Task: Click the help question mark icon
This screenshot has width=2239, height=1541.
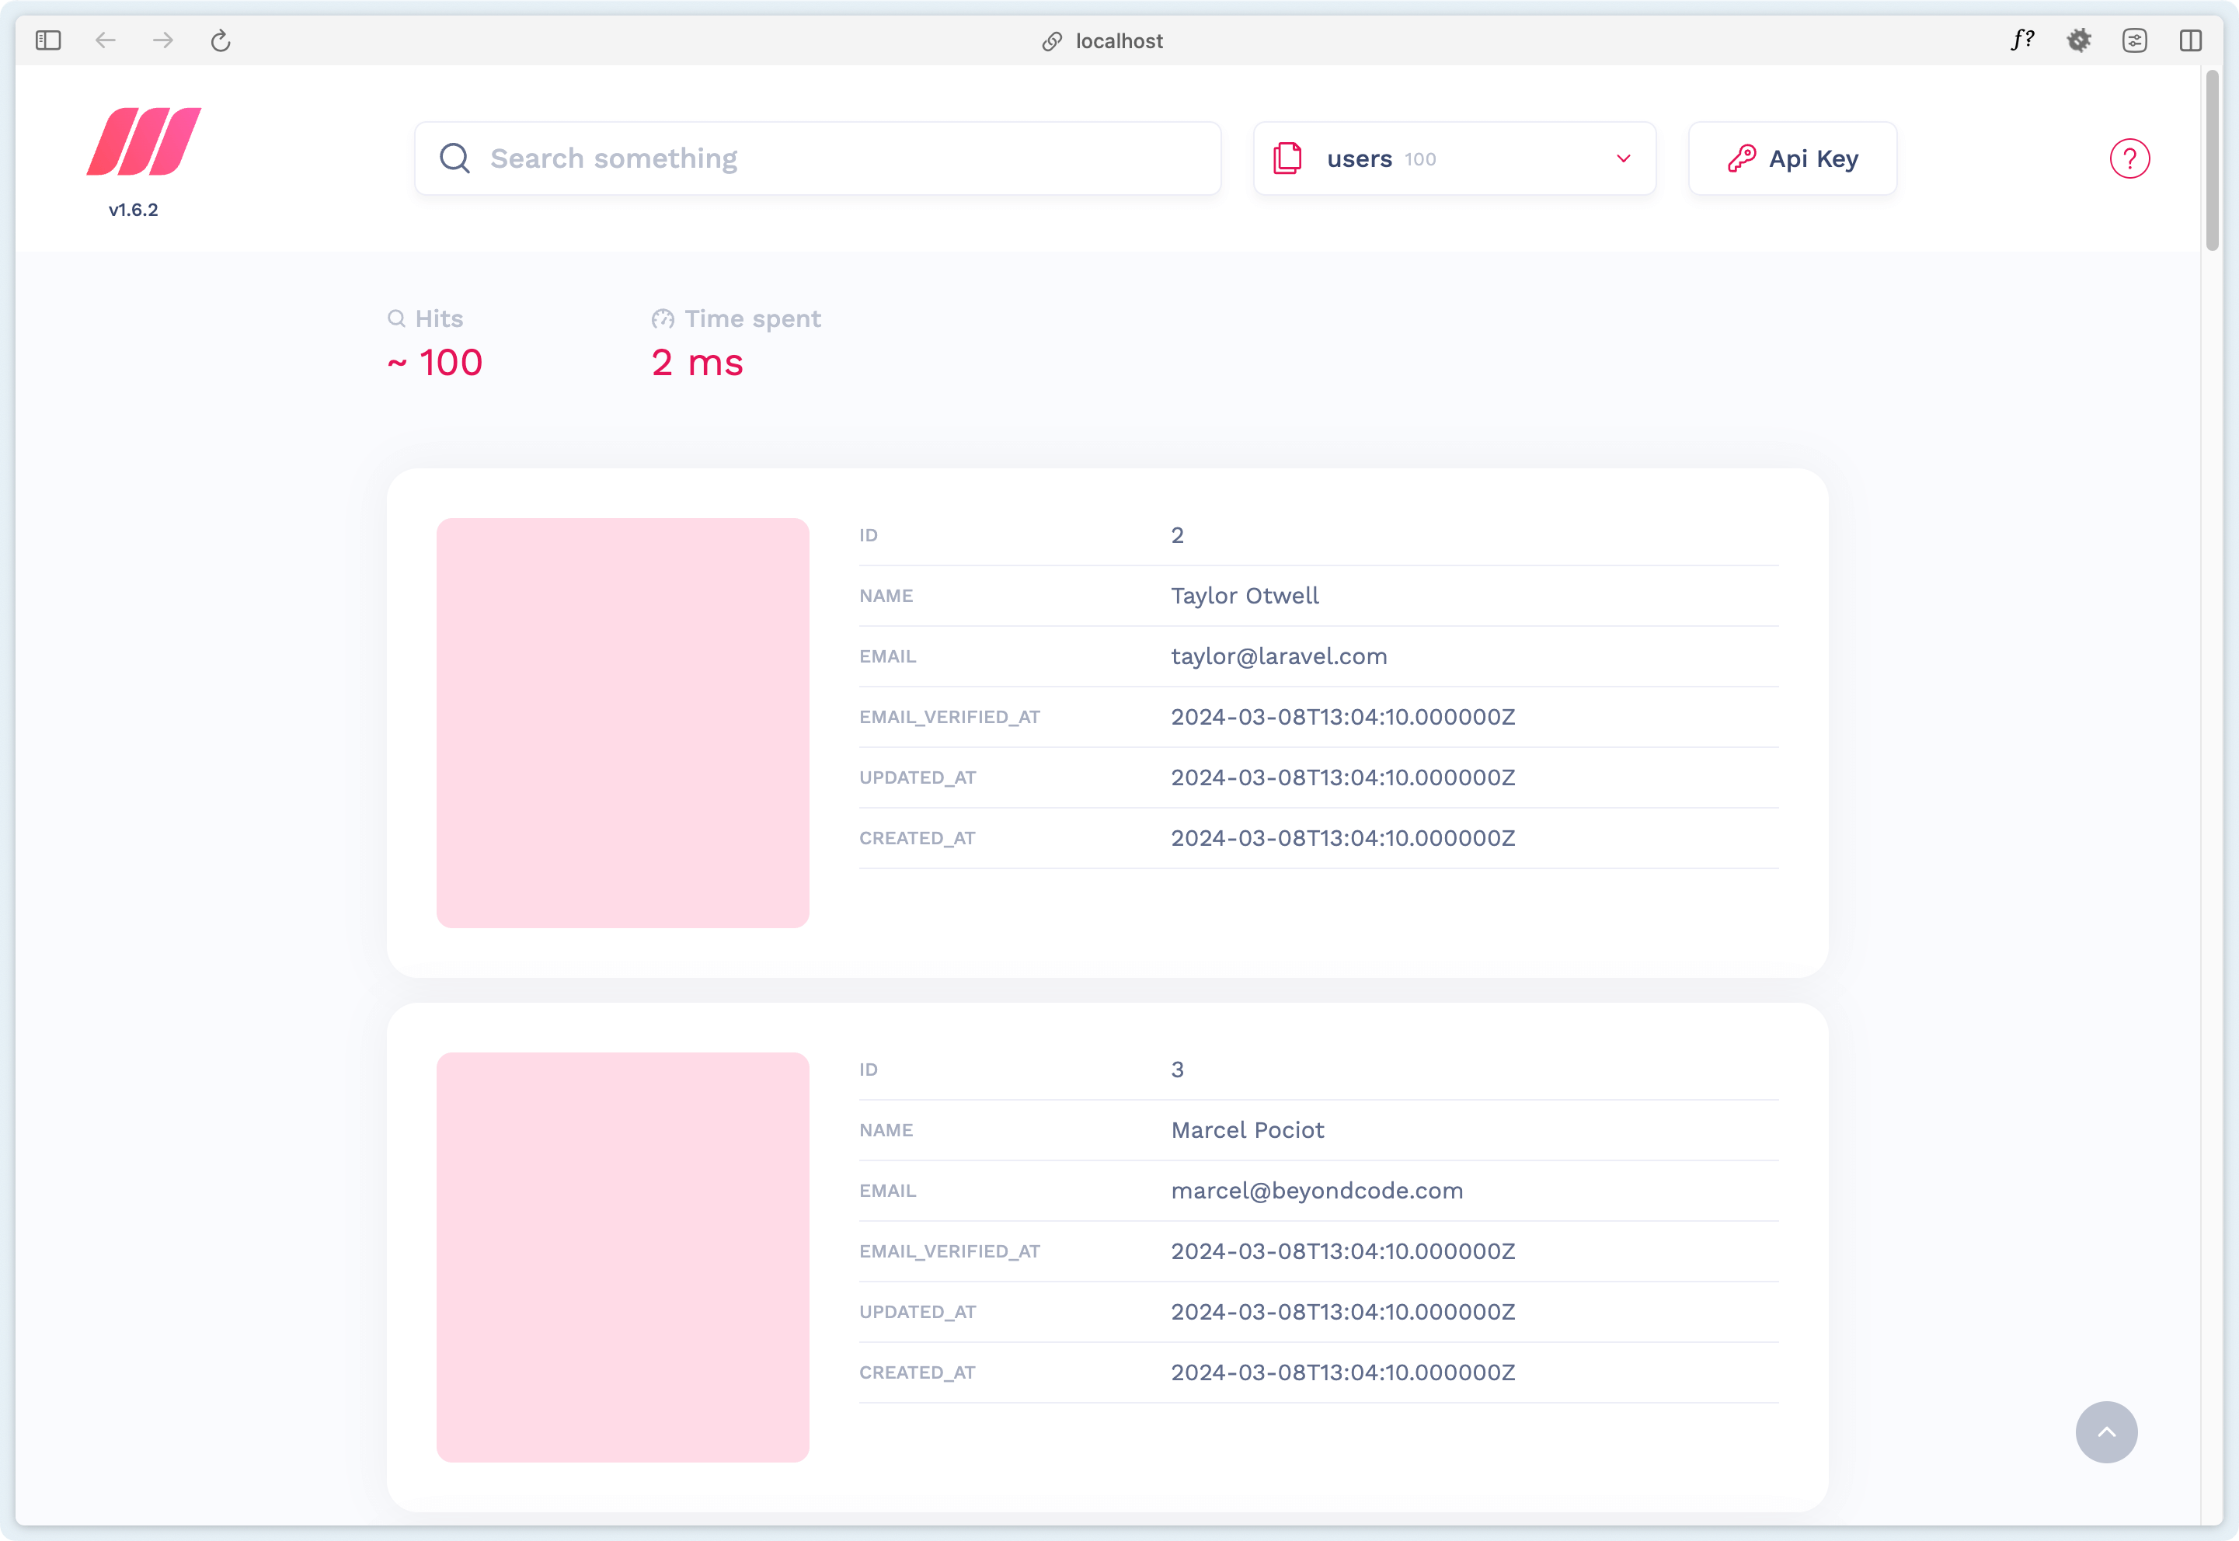Action: [2130, 158]
